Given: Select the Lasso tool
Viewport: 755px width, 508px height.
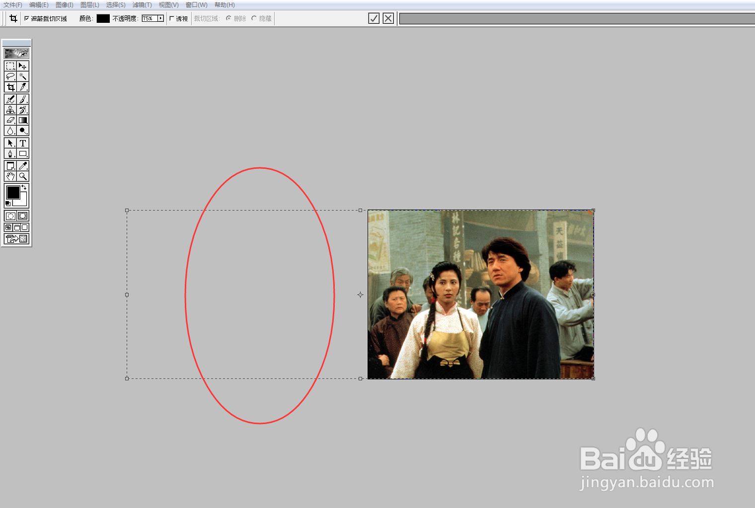Looking at the screenshot, I should (x=10, y=76).
